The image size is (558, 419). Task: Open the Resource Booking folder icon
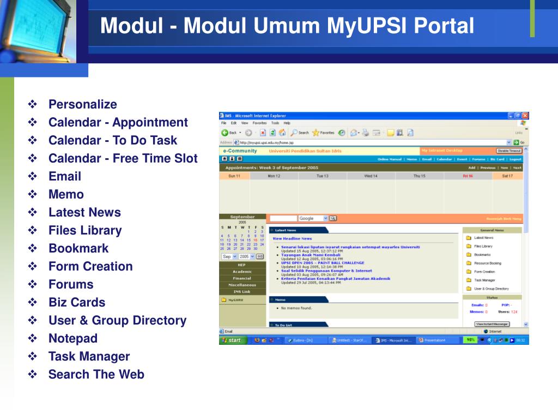click(469, 264)
